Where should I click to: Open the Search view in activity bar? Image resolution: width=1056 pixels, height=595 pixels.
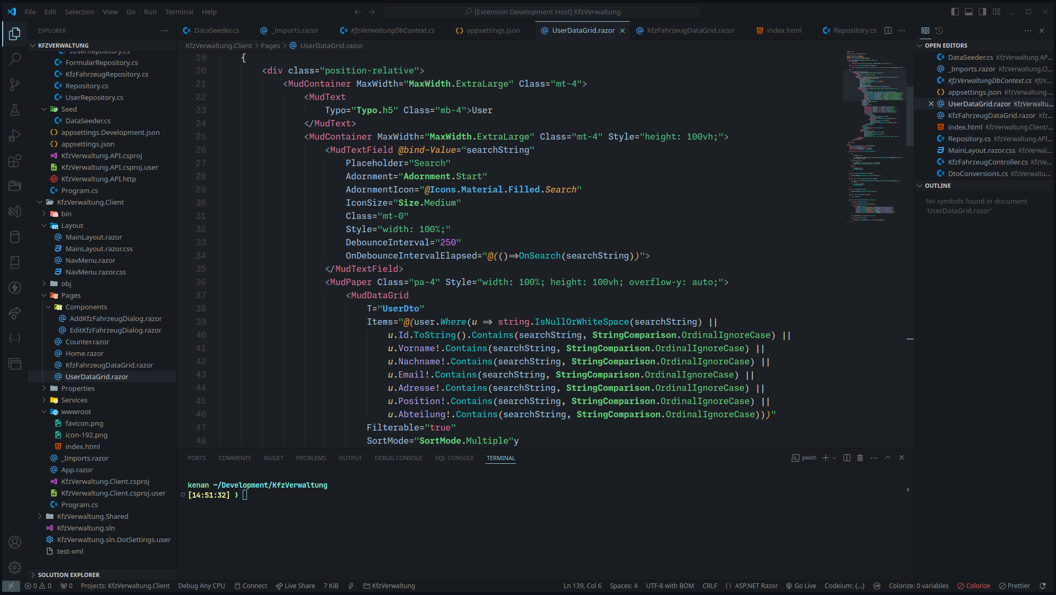pyautogui.click(x=15, y=59)
